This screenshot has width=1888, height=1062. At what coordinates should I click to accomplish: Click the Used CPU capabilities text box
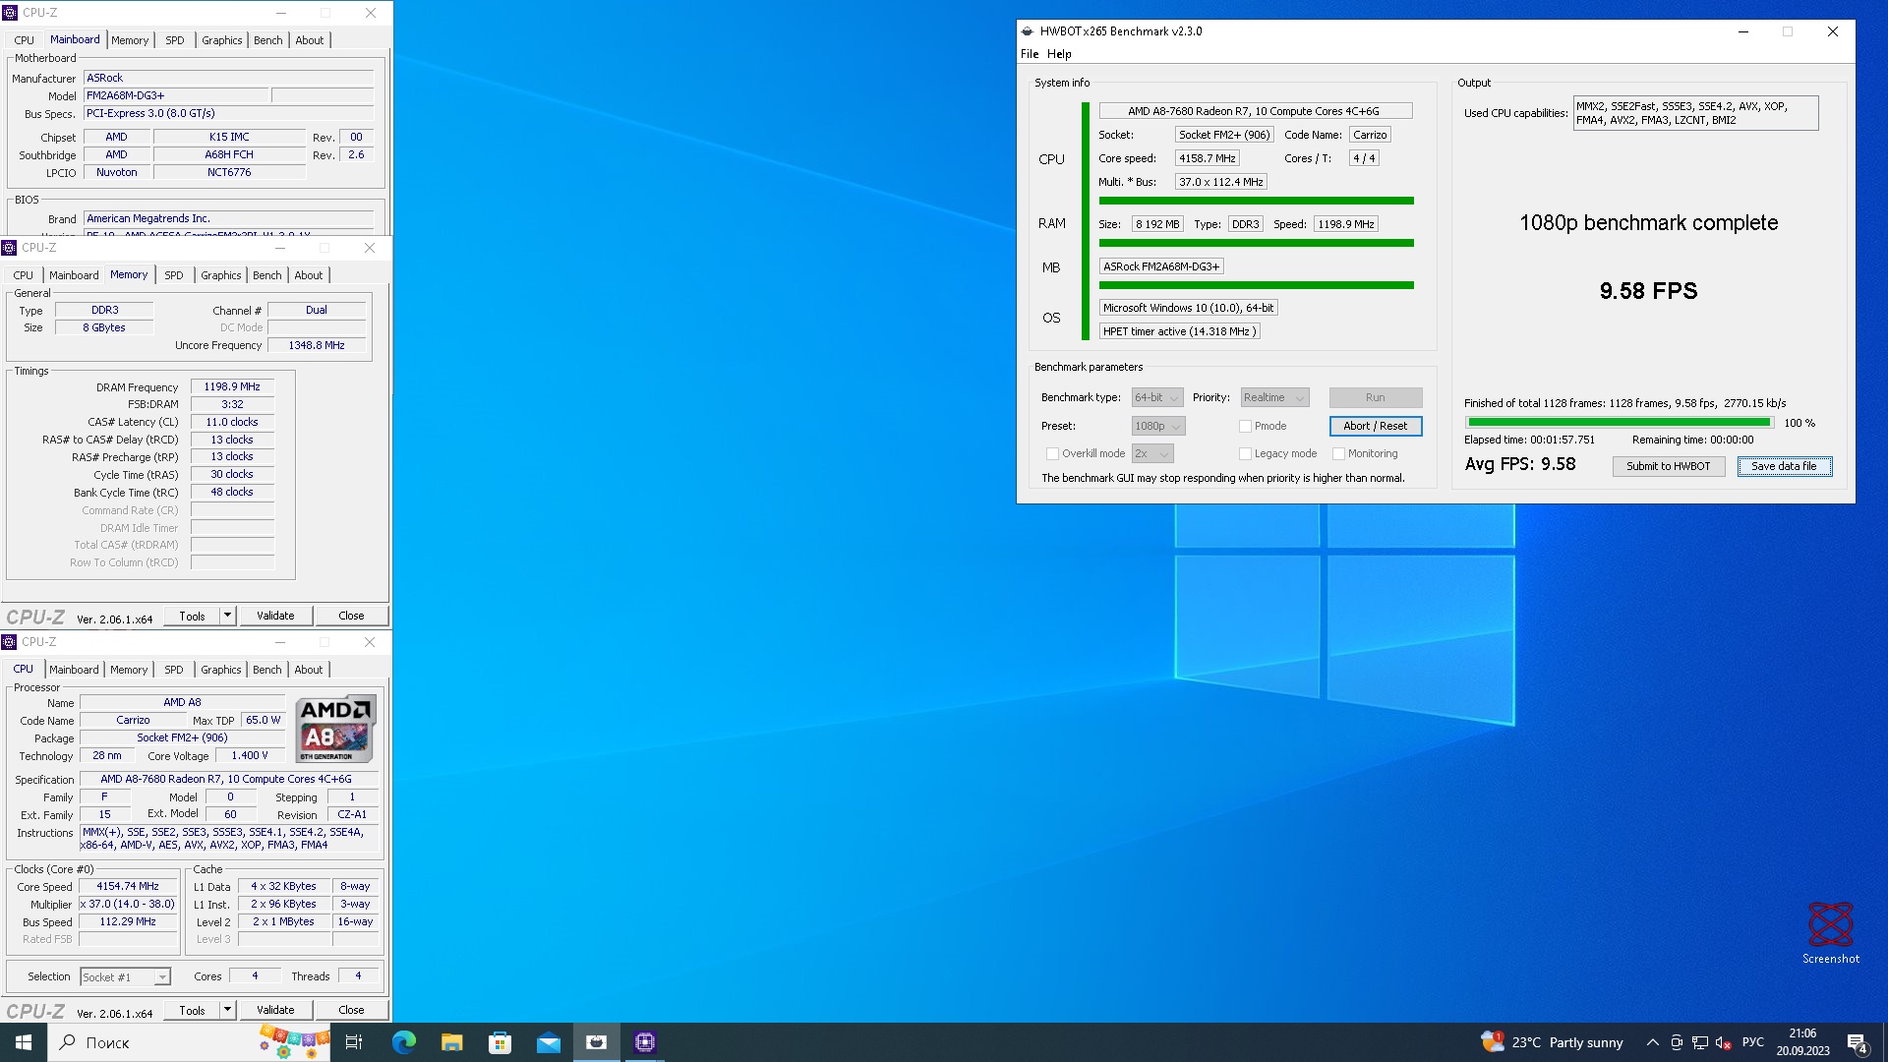coord(1695,113)
